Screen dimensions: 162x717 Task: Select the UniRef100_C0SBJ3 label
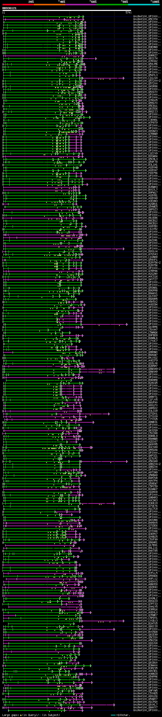(145, 621)
